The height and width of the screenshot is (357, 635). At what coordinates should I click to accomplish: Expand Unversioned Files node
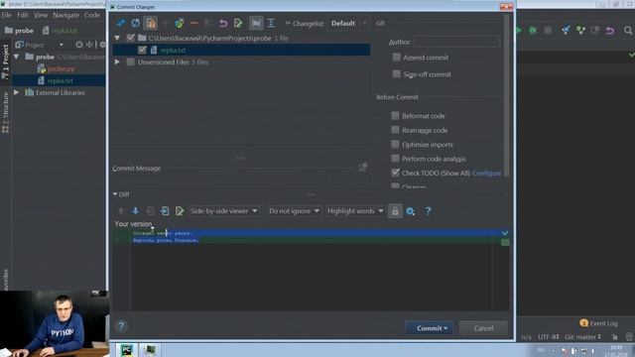[x=117, y=61]
